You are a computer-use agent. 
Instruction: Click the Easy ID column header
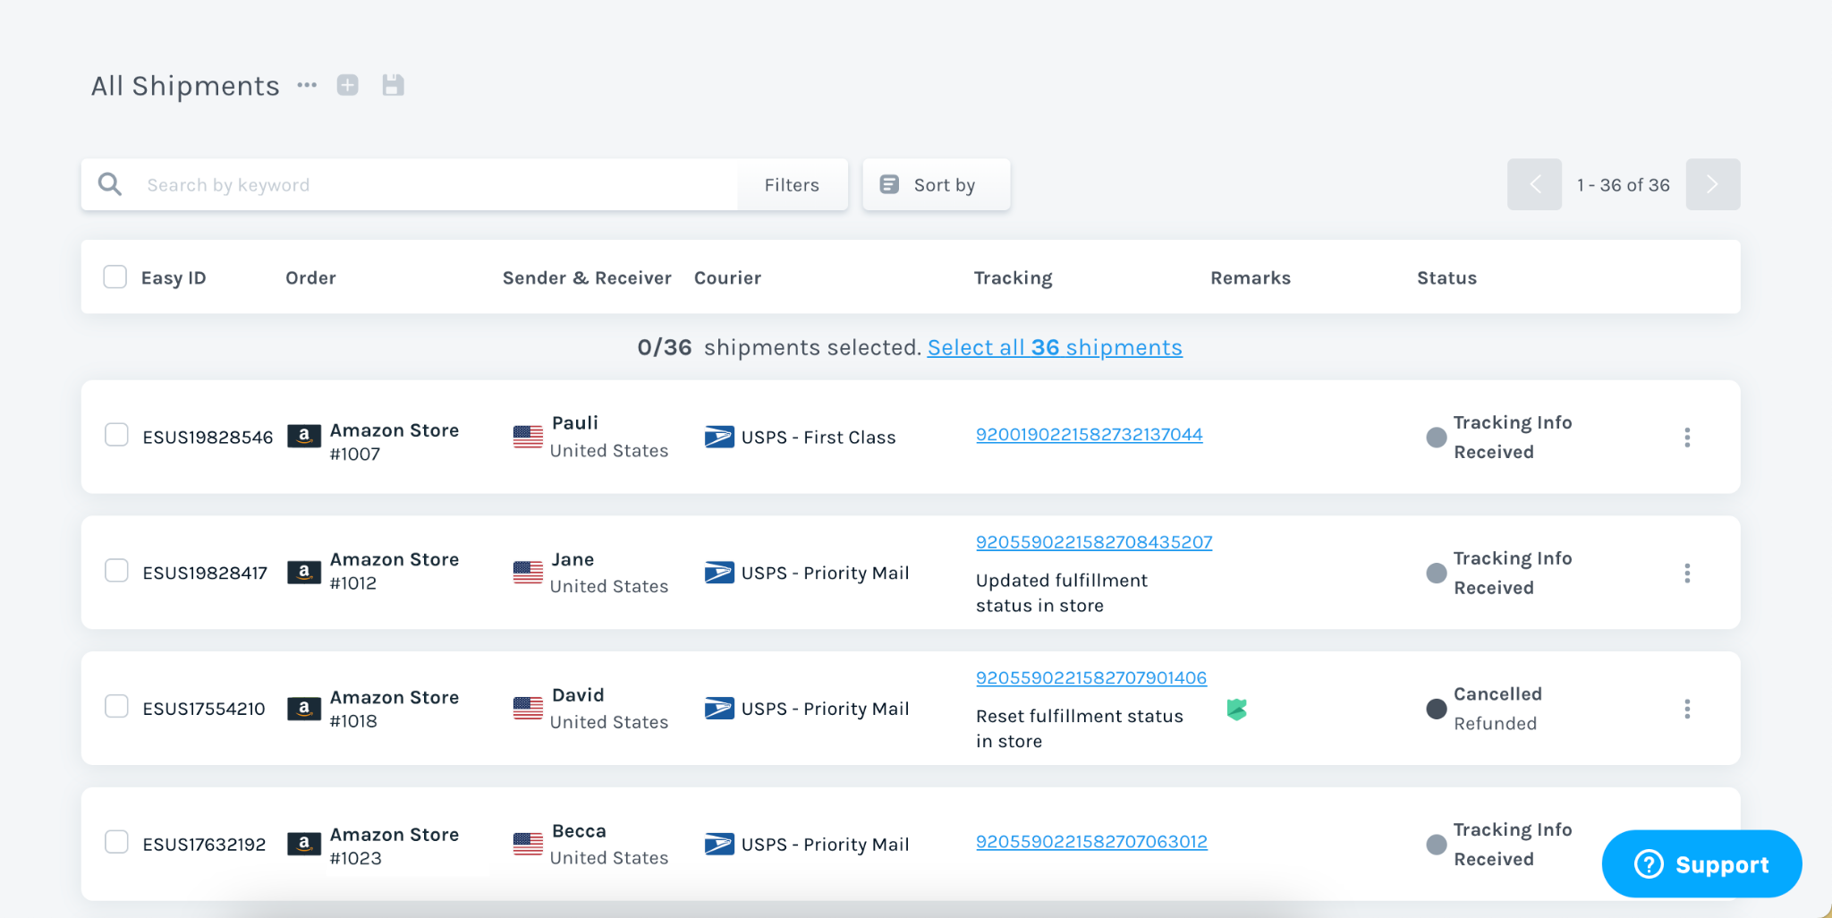click(x=174, y=277)
